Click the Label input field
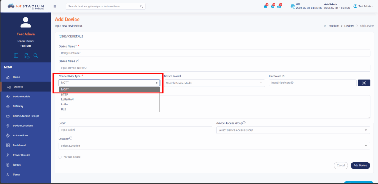 coord(135,130)
